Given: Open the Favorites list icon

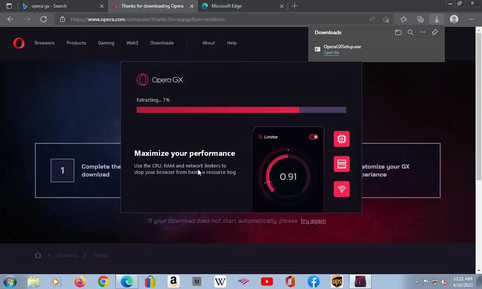Looking at the screenshot, I should coord(404,19).
